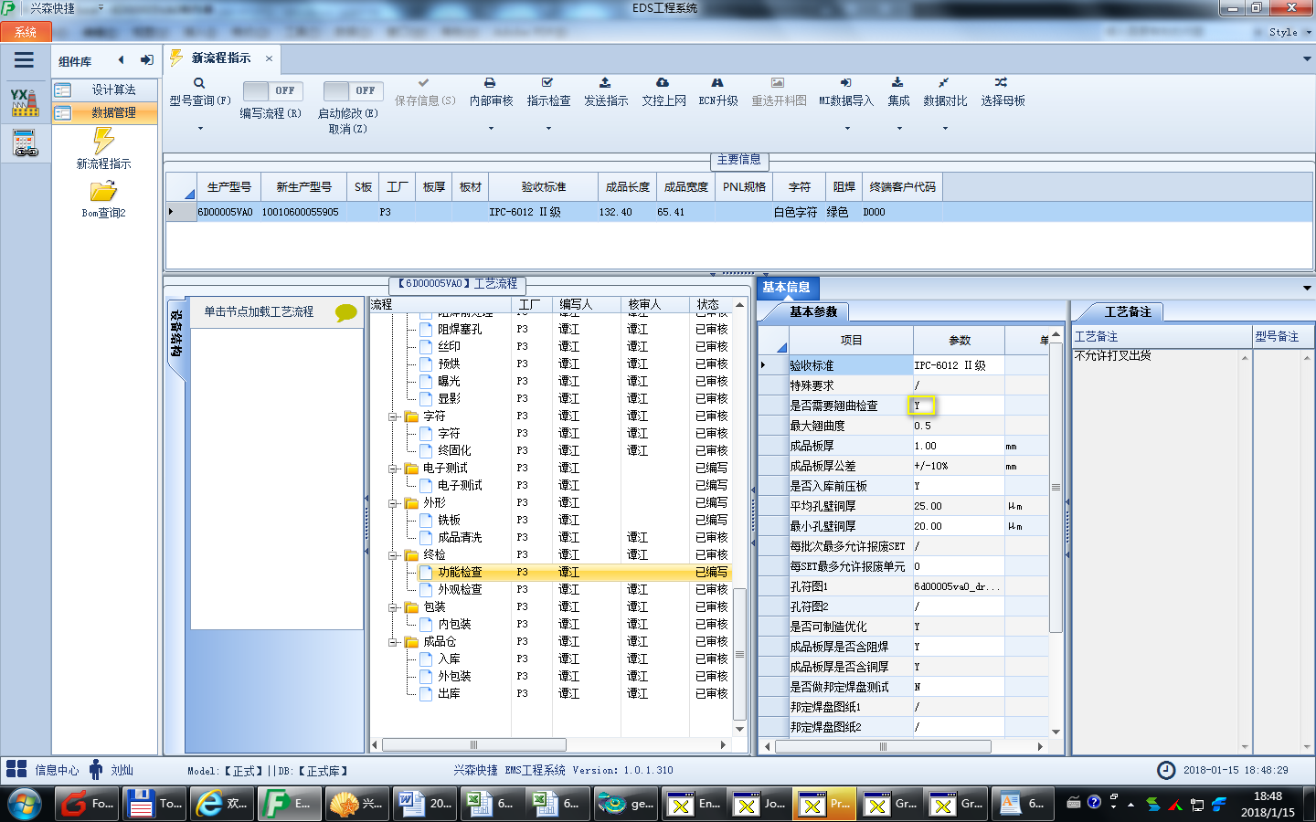Viewport: 1316px width, 822px height.
Task: Click the 不允许打叉出货 remark text
Action: pyautogui.click(x=1112, y=356)
